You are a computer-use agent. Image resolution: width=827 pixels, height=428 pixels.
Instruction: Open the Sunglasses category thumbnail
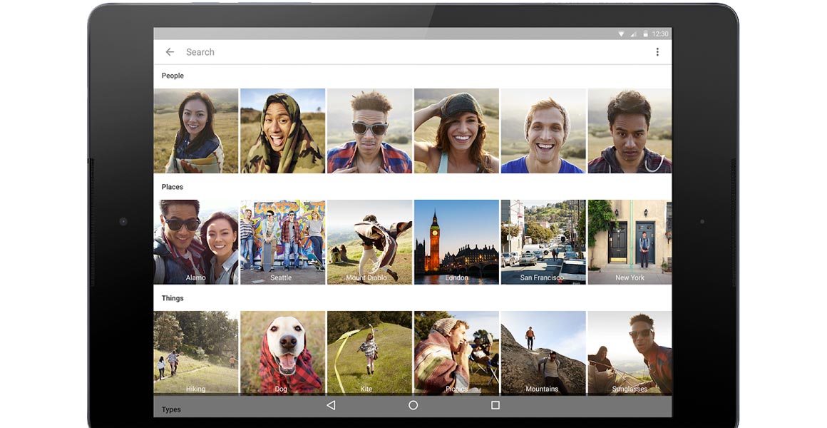click(630, 352)
